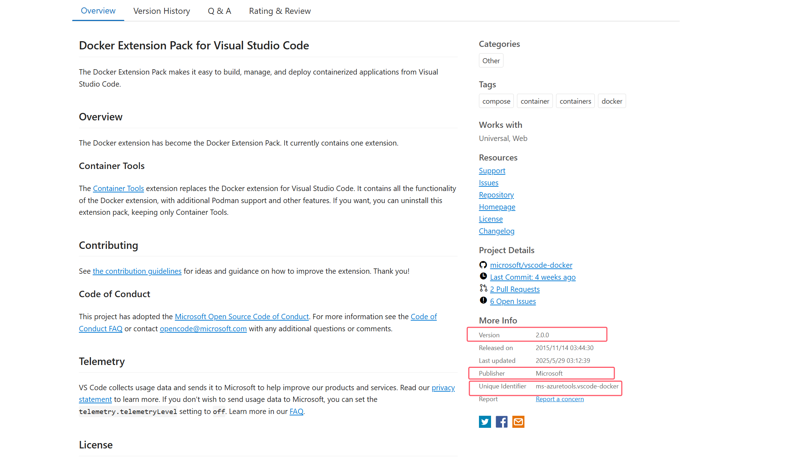Filter by the compose tag
The image size is (803, 458).
coord(496,101)
